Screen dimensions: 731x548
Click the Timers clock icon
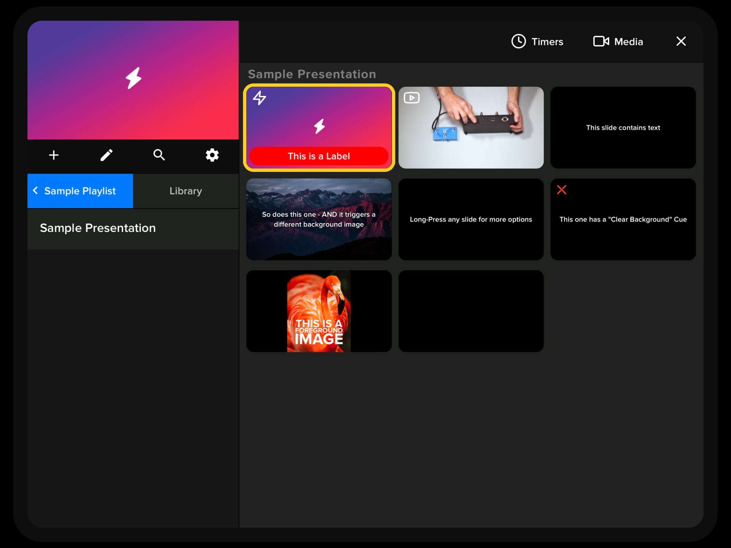[x=518, y=41]
